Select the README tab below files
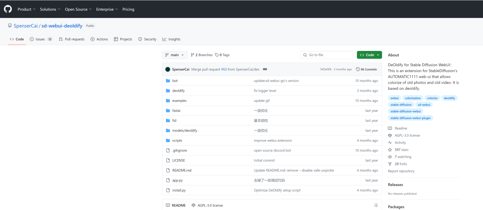483x210 pixels. pyautogui.click(x=176, y=206)
